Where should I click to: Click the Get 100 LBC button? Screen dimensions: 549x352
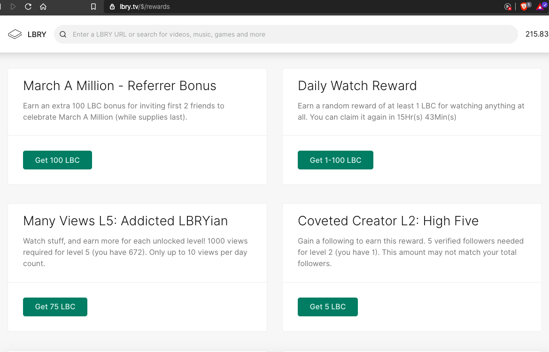tap(57, 160)
